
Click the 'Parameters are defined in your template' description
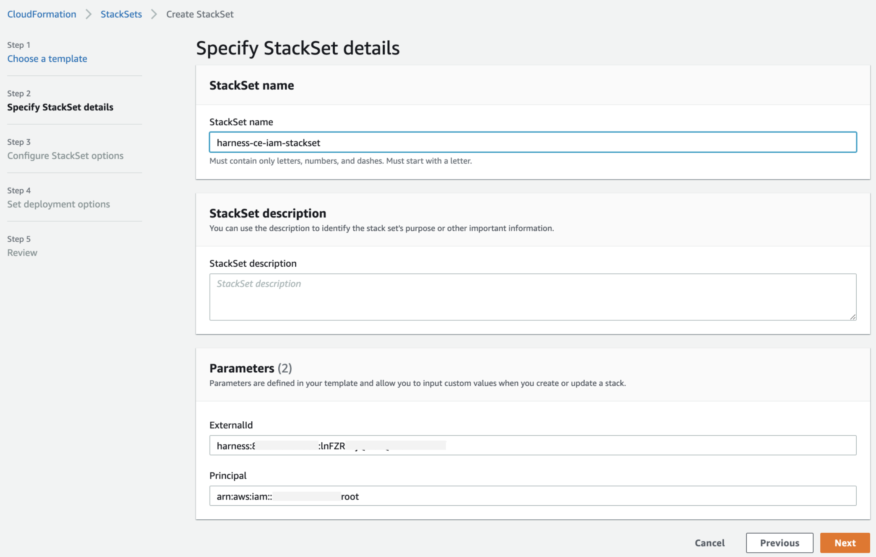(x=417, y=383)
